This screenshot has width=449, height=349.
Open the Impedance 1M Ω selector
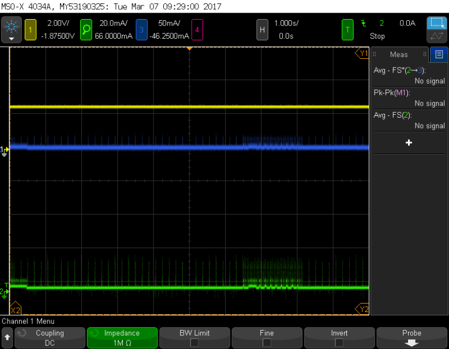coord(122,337)
